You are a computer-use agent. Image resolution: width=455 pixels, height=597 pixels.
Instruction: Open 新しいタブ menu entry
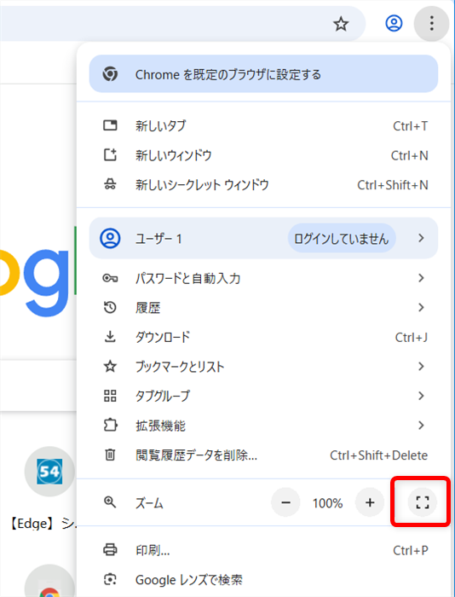pyautogui.click(x=263, y=125)
